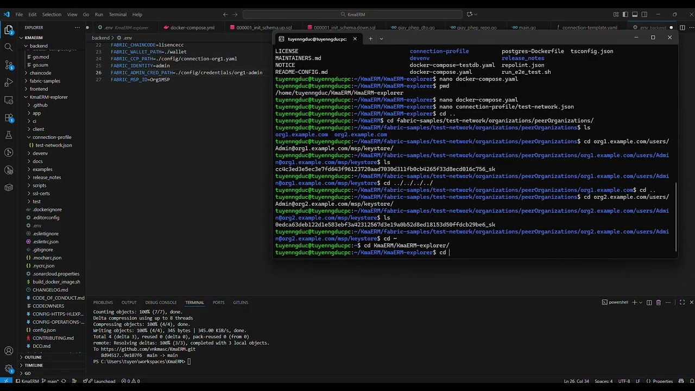Viewport: 695px width, 391px height.
Task: Open the Manage gear icon
Action: coord(9,368)
